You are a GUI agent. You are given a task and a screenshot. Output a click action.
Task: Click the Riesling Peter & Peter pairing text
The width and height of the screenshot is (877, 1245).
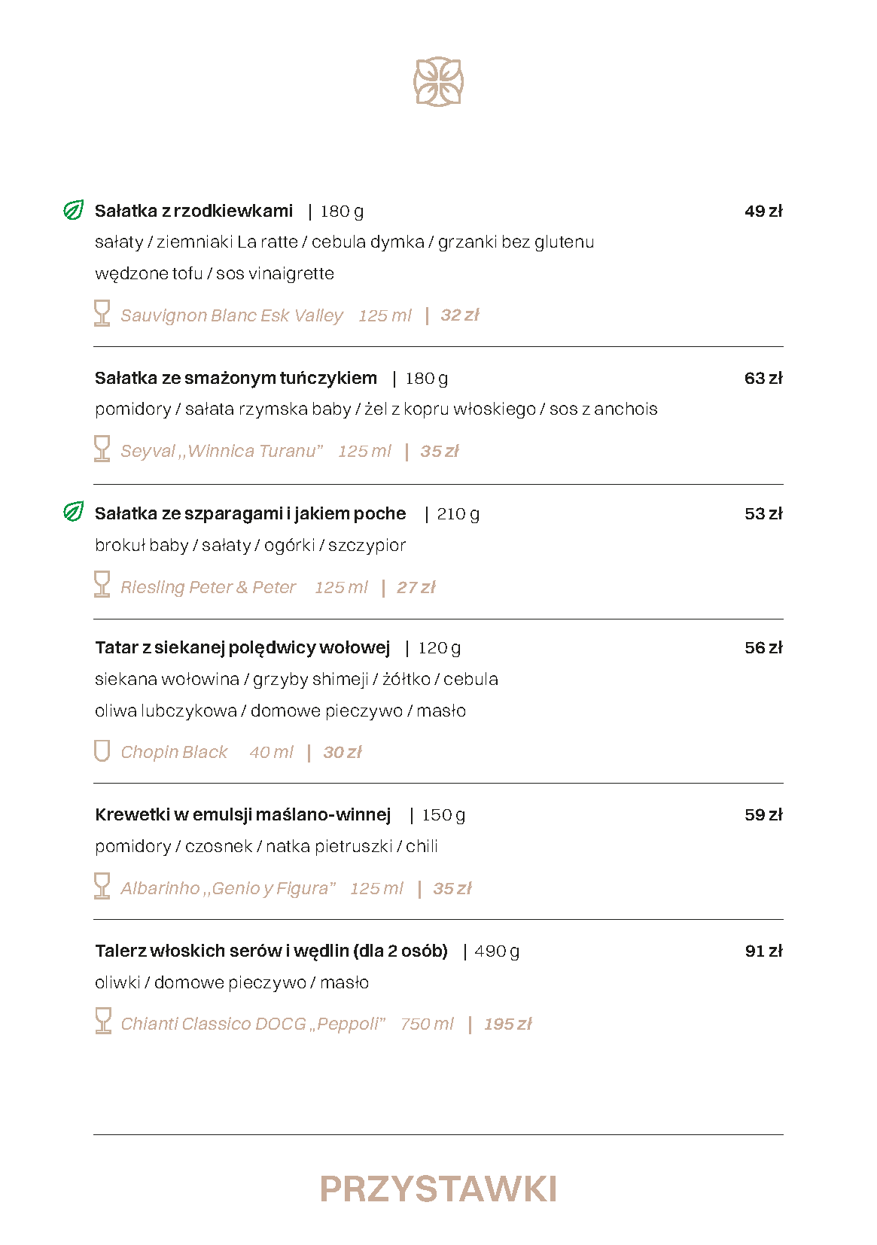click(209, 587)
